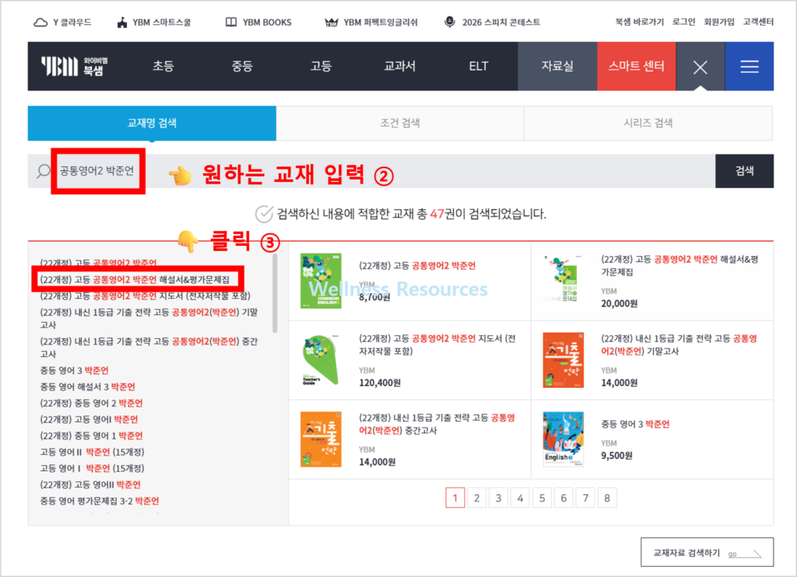Open 중등 영어 3 English book cover
The image size is (797, 577).
coord(564,439)
